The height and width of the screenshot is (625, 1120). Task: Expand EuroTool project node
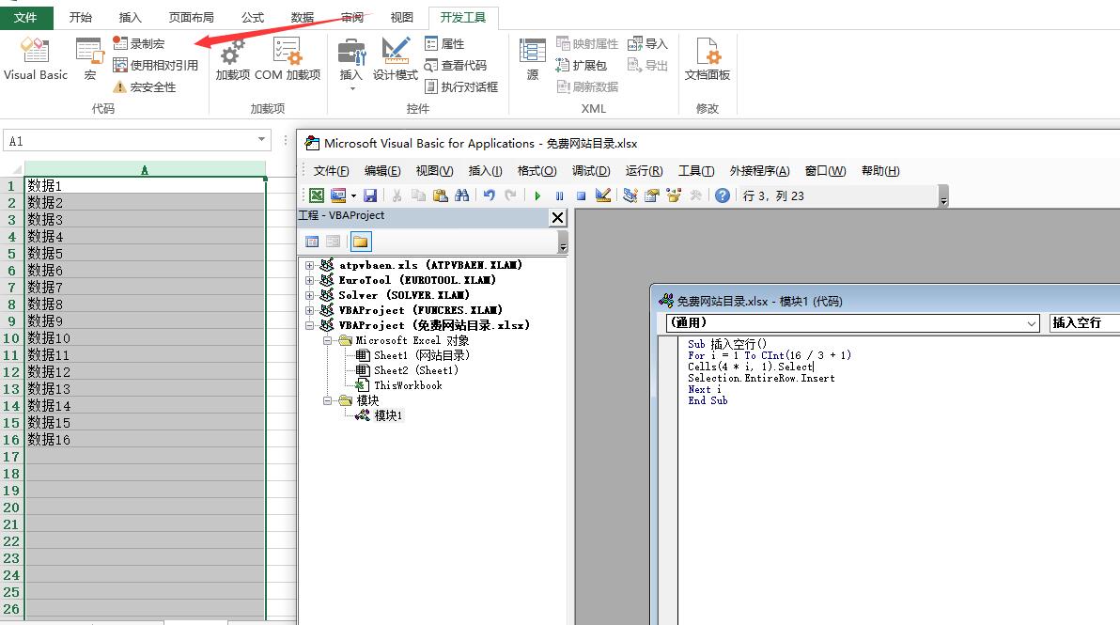[x=309, y=280]
